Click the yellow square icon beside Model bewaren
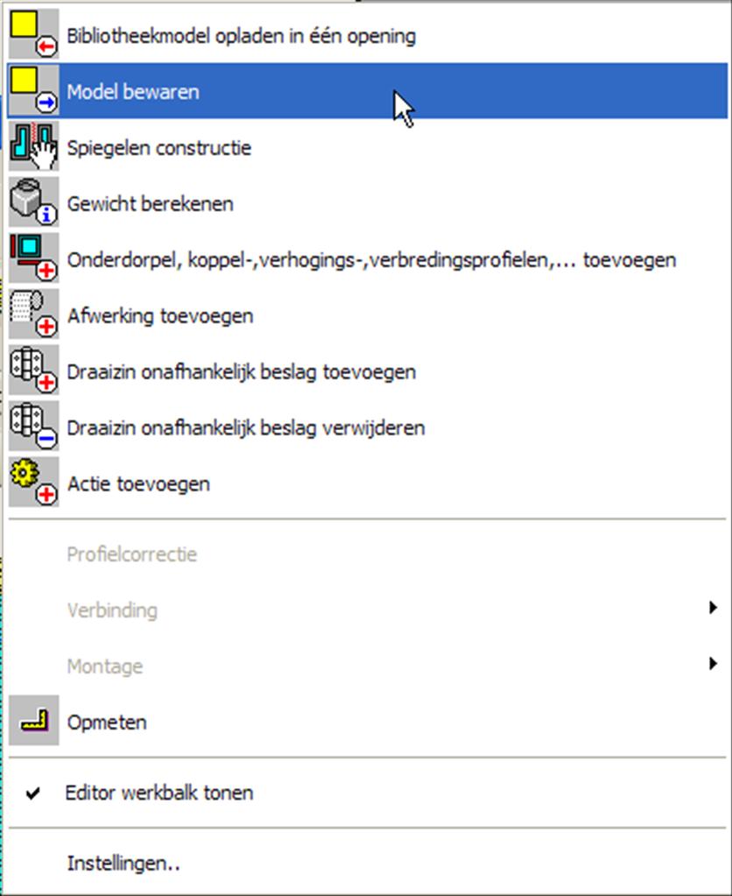This screenshot has width=732, height=896. click(x=34, y=90)
